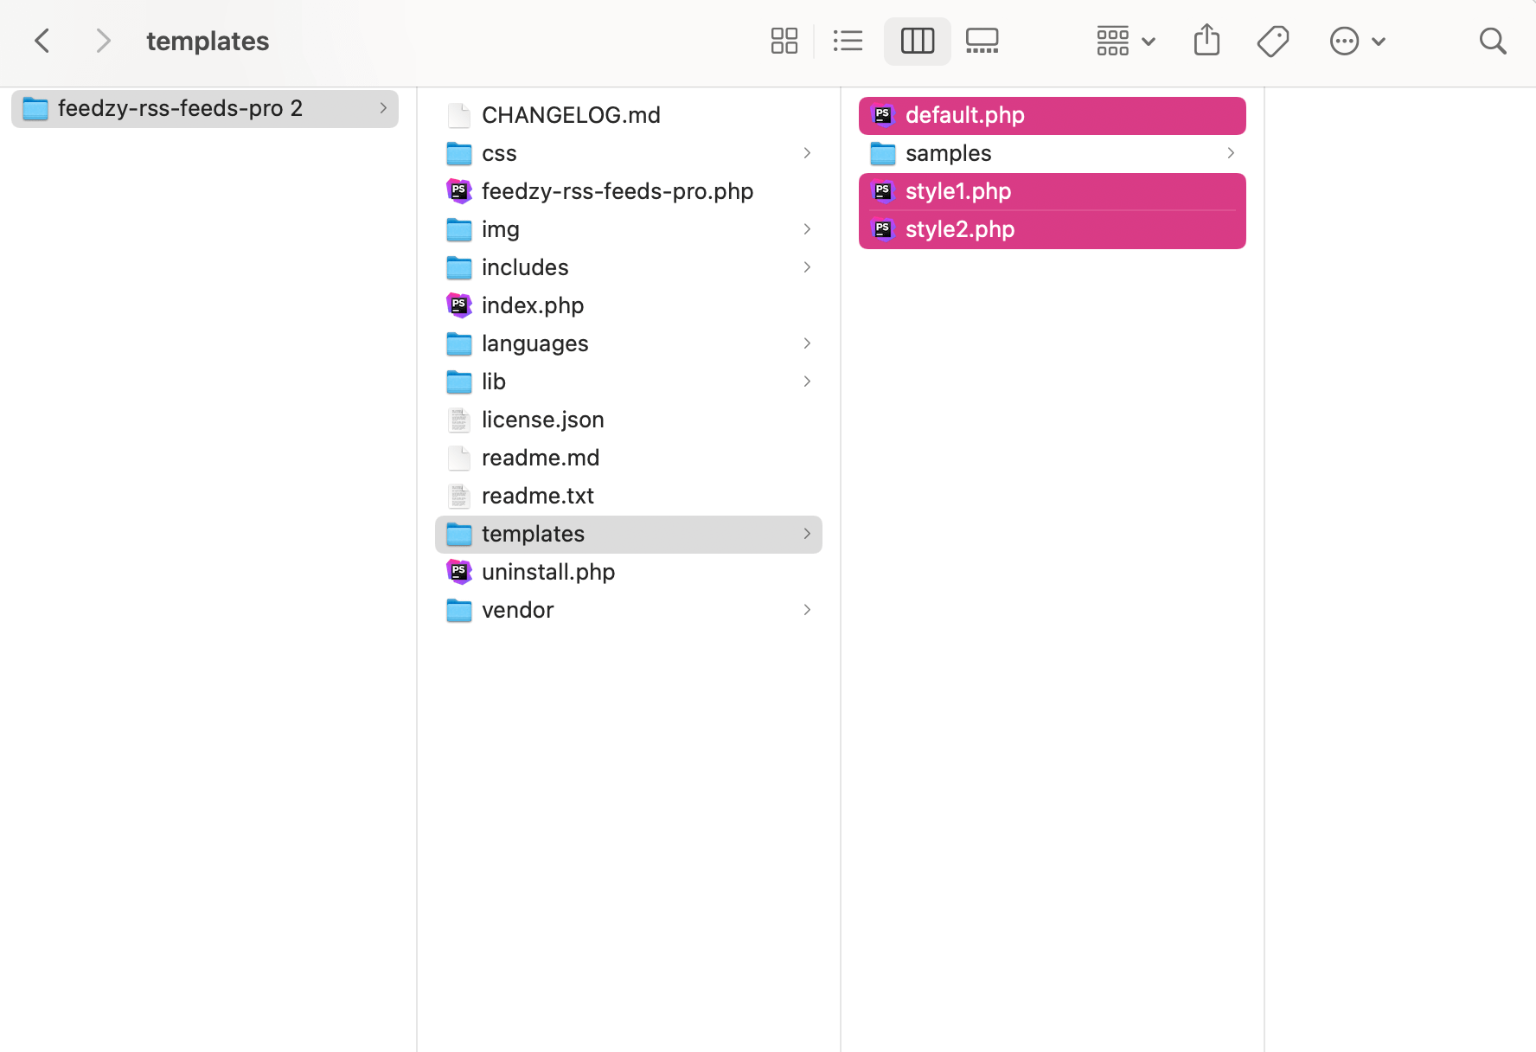The width and height of the screenshot is (1536, 1052).
Task: Click the feedzy-rss-feeds-pro.php file icon
Action: click(x=459, y=191)
